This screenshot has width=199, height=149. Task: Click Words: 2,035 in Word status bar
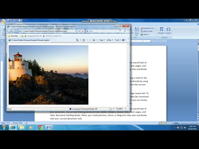pos(17,123)
